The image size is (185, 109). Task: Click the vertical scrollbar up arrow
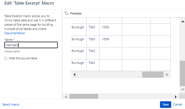tap(183, 21)
